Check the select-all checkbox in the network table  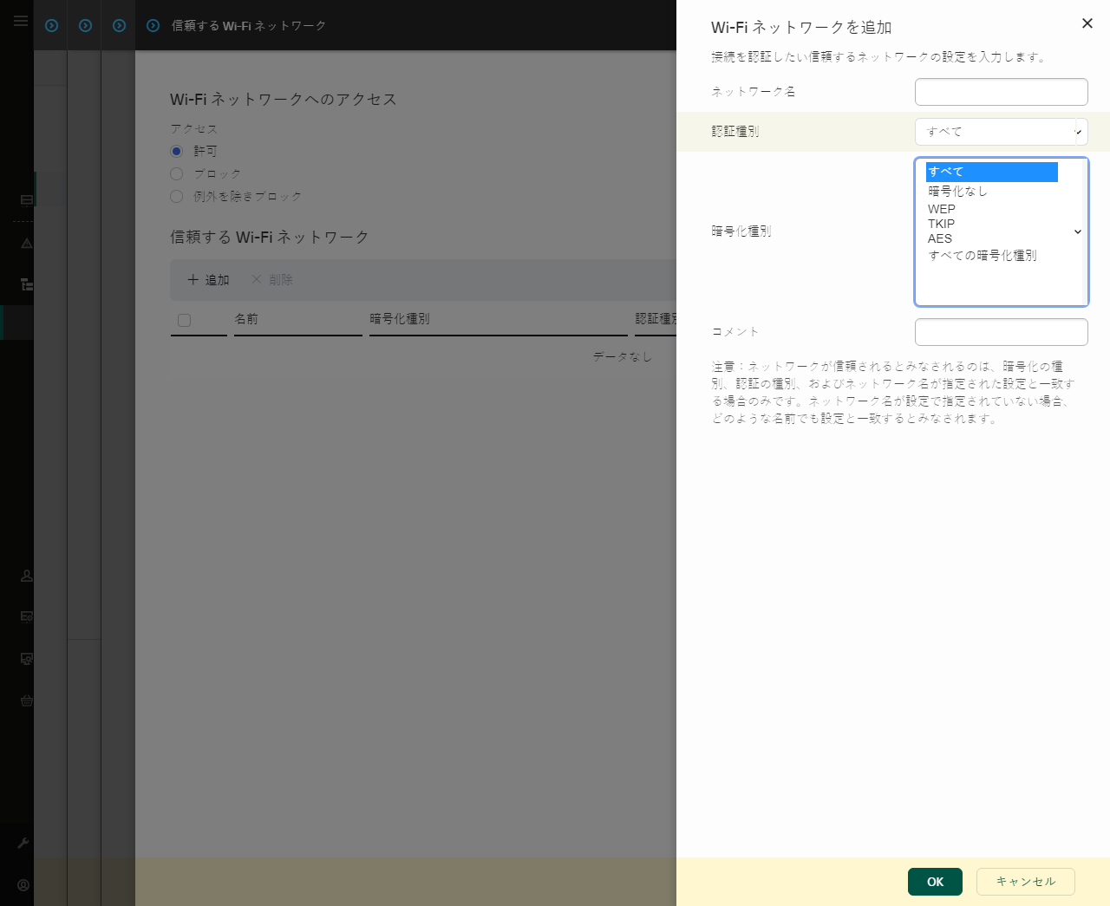[184, 320]
